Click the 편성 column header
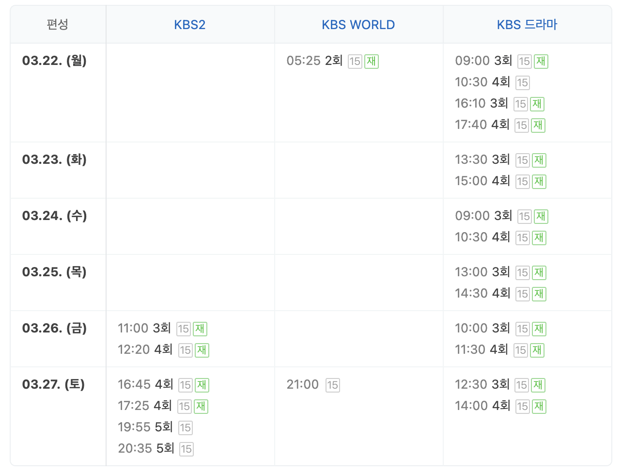The height and width of the screenshot is (473, 622). [x=58, y=25]
